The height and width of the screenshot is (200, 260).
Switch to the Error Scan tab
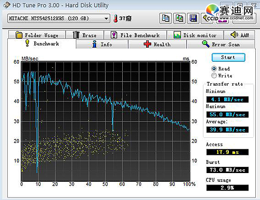pos(220,45)
